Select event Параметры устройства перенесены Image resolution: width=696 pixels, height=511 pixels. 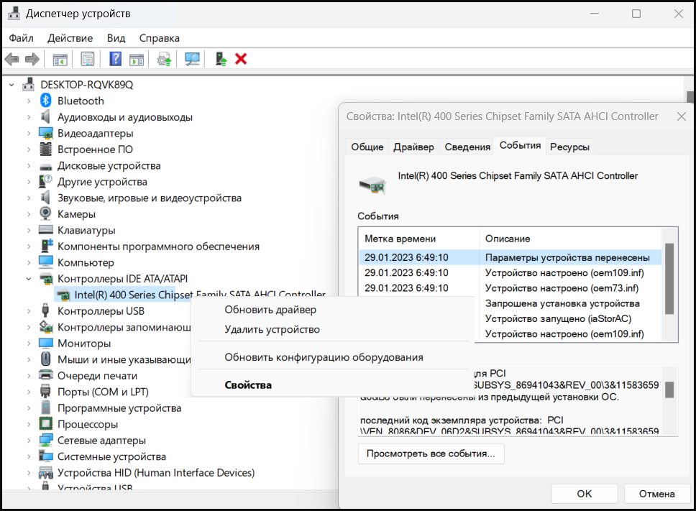pyautogui.click(x=510, y=257)
